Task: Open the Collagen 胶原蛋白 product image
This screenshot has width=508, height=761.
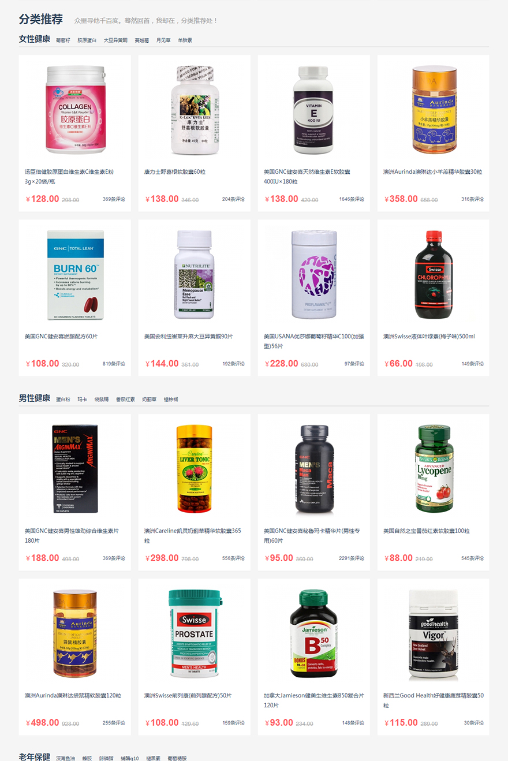Action: pos(75,110)
